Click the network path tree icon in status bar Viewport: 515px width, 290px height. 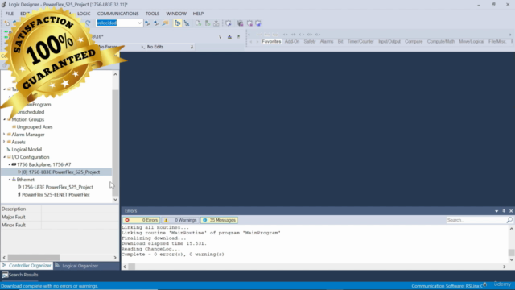(x=229, y=37)
